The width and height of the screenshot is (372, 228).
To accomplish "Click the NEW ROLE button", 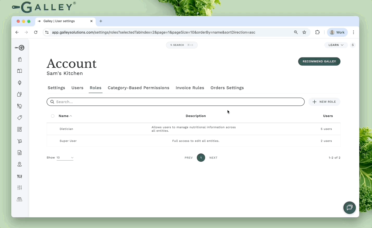I will 324,102.
